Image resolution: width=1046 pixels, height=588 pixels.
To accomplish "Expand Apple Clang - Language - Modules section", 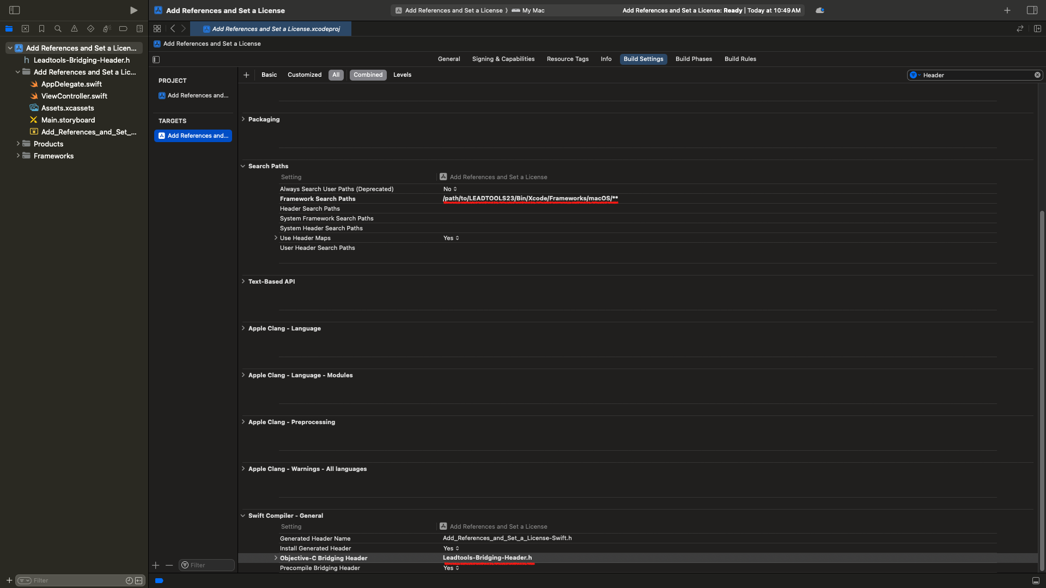I will coord(243,375).
